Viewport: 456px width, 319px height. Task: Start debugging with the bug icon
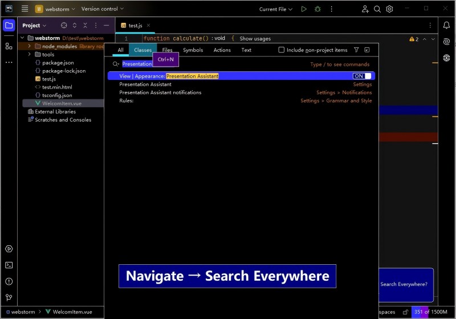pos(317,9)
